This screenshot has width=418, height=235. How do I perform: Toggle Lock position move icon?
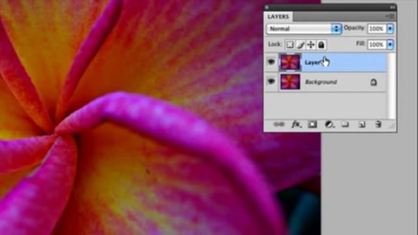(311, 45)
